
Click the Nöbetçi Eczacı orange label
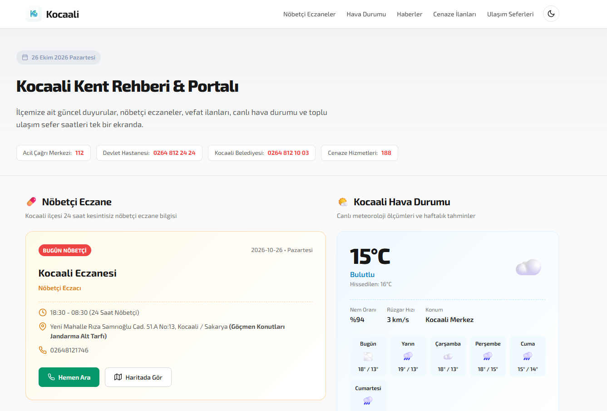[60, 288]
